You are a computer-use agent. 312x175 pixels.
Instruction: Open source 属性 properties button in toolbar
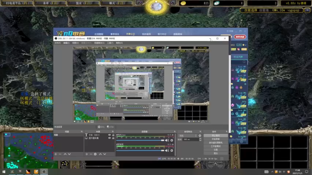[x=101, y=127]
